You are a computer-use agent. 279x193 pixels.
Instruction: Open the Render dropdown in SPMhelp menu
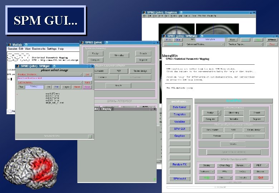pos(243,165)
